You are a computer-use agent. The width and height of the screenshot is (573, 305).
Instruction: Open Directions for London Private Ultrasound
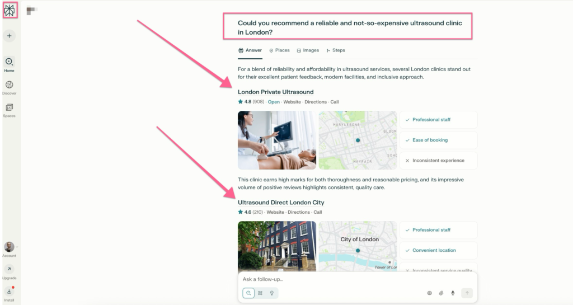point(316,102)
